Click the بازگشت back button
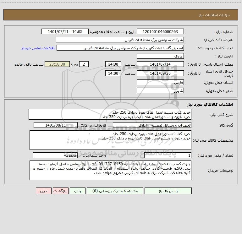Image resolution: width=242 pixels, height=234 pixels. point(60,191)
